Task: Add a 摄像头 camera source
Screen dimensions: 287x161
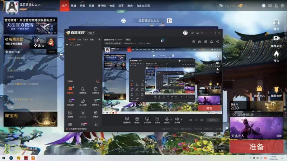Action: tap(137, 120)
